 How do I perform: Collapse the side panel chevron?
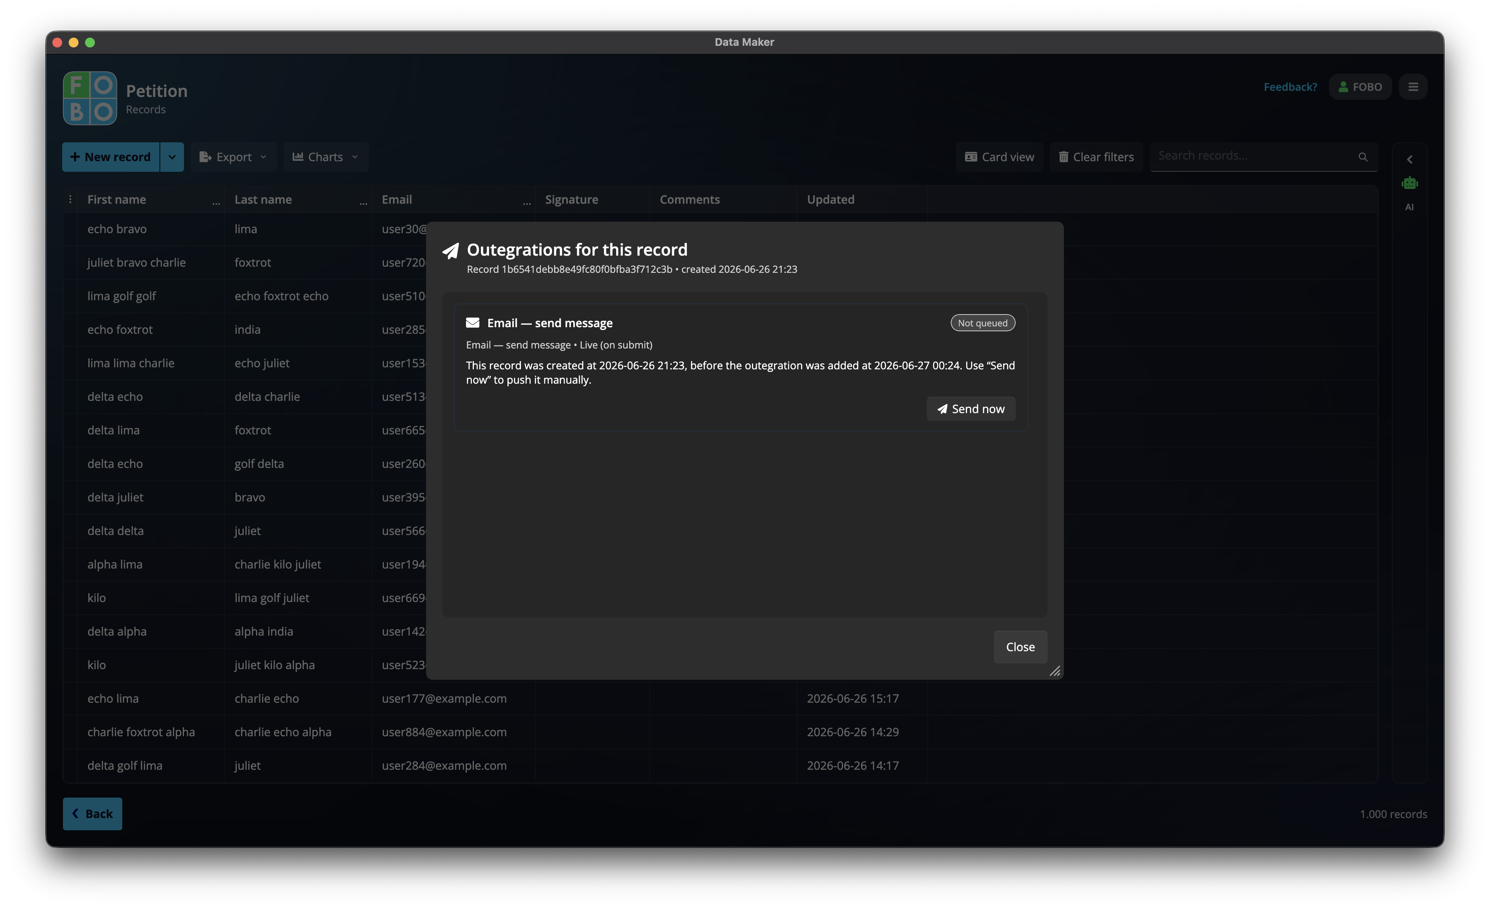1409,160
